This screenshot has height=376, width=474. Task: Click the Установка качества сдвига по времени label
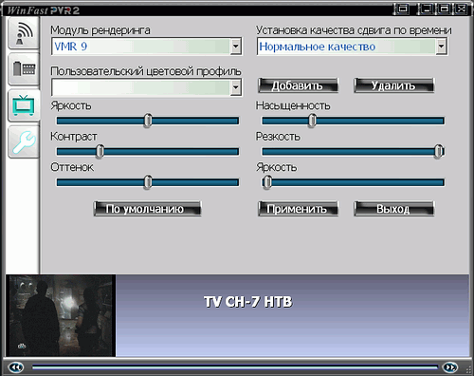tap(354, 30)
